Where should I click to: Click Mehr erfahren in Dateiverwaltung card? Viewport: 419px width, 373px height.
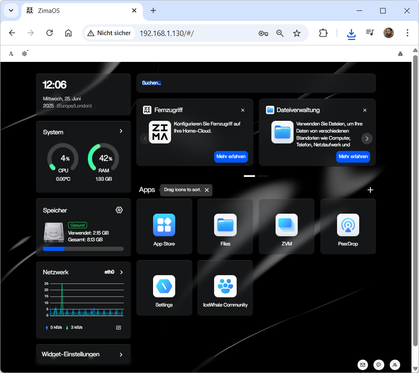click(353, 156)
